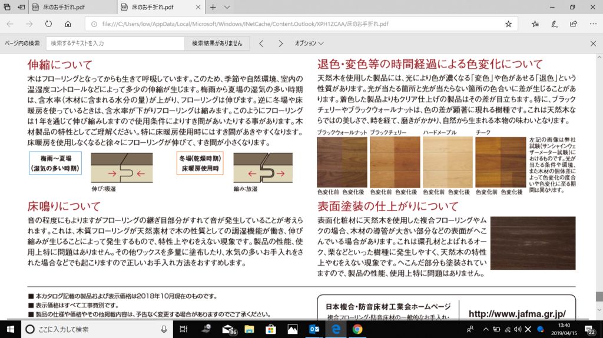Viewport: 603px width, 338px height.
Task: Click the scrollbar up arrow
Action: click(x=599, y=57)
